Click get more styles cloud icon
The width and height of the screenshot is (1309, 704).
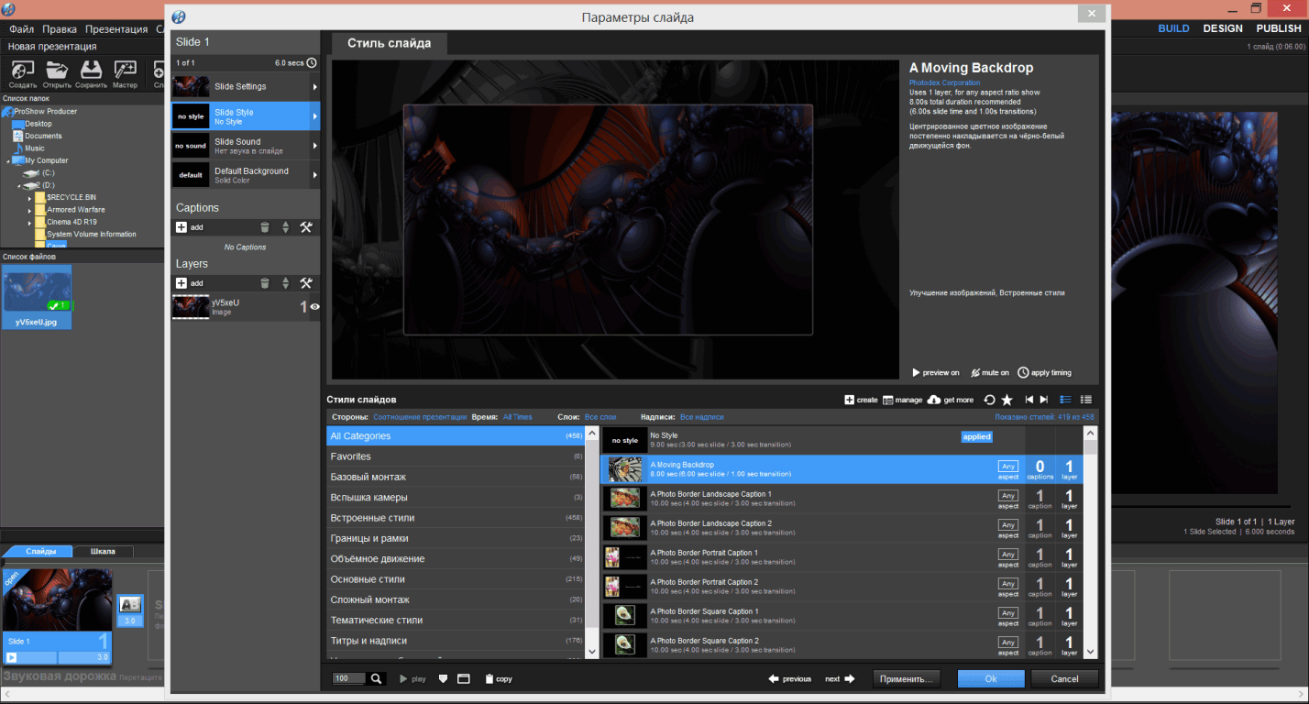click(934, 400)
